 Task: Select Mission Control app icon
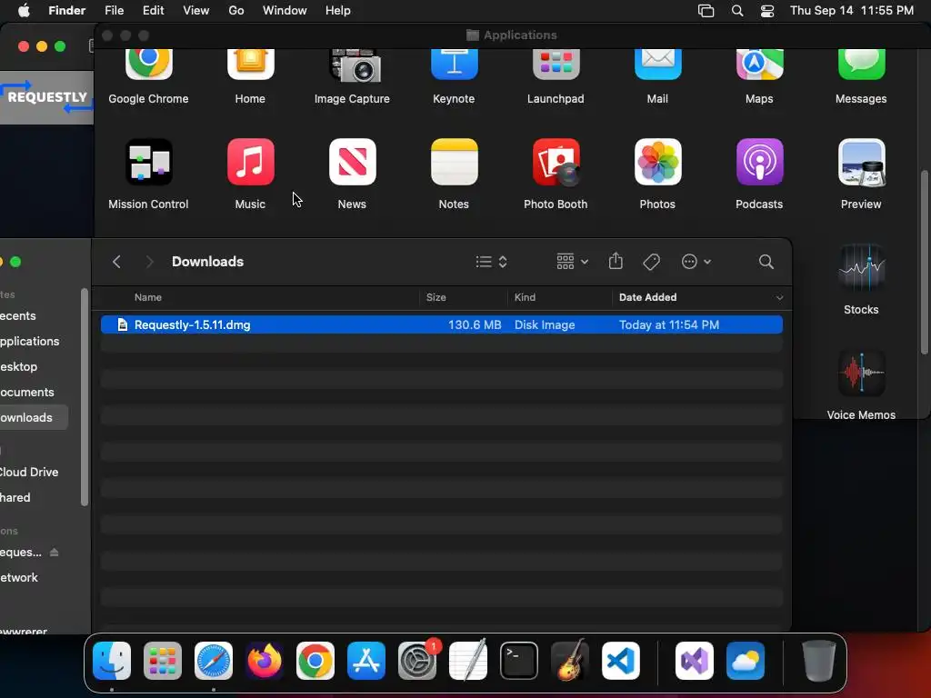pyautogui.click(x=148, y=162)
